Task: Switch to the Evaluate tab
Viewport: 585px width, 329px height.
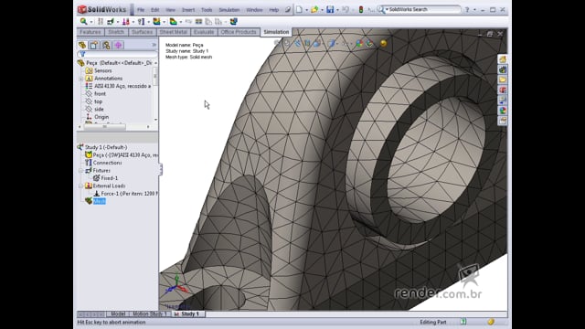Action: (x=204, y=32)
